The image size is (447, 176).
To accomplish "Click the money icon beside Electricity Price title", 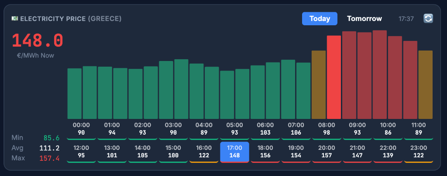I will (15, 19).
